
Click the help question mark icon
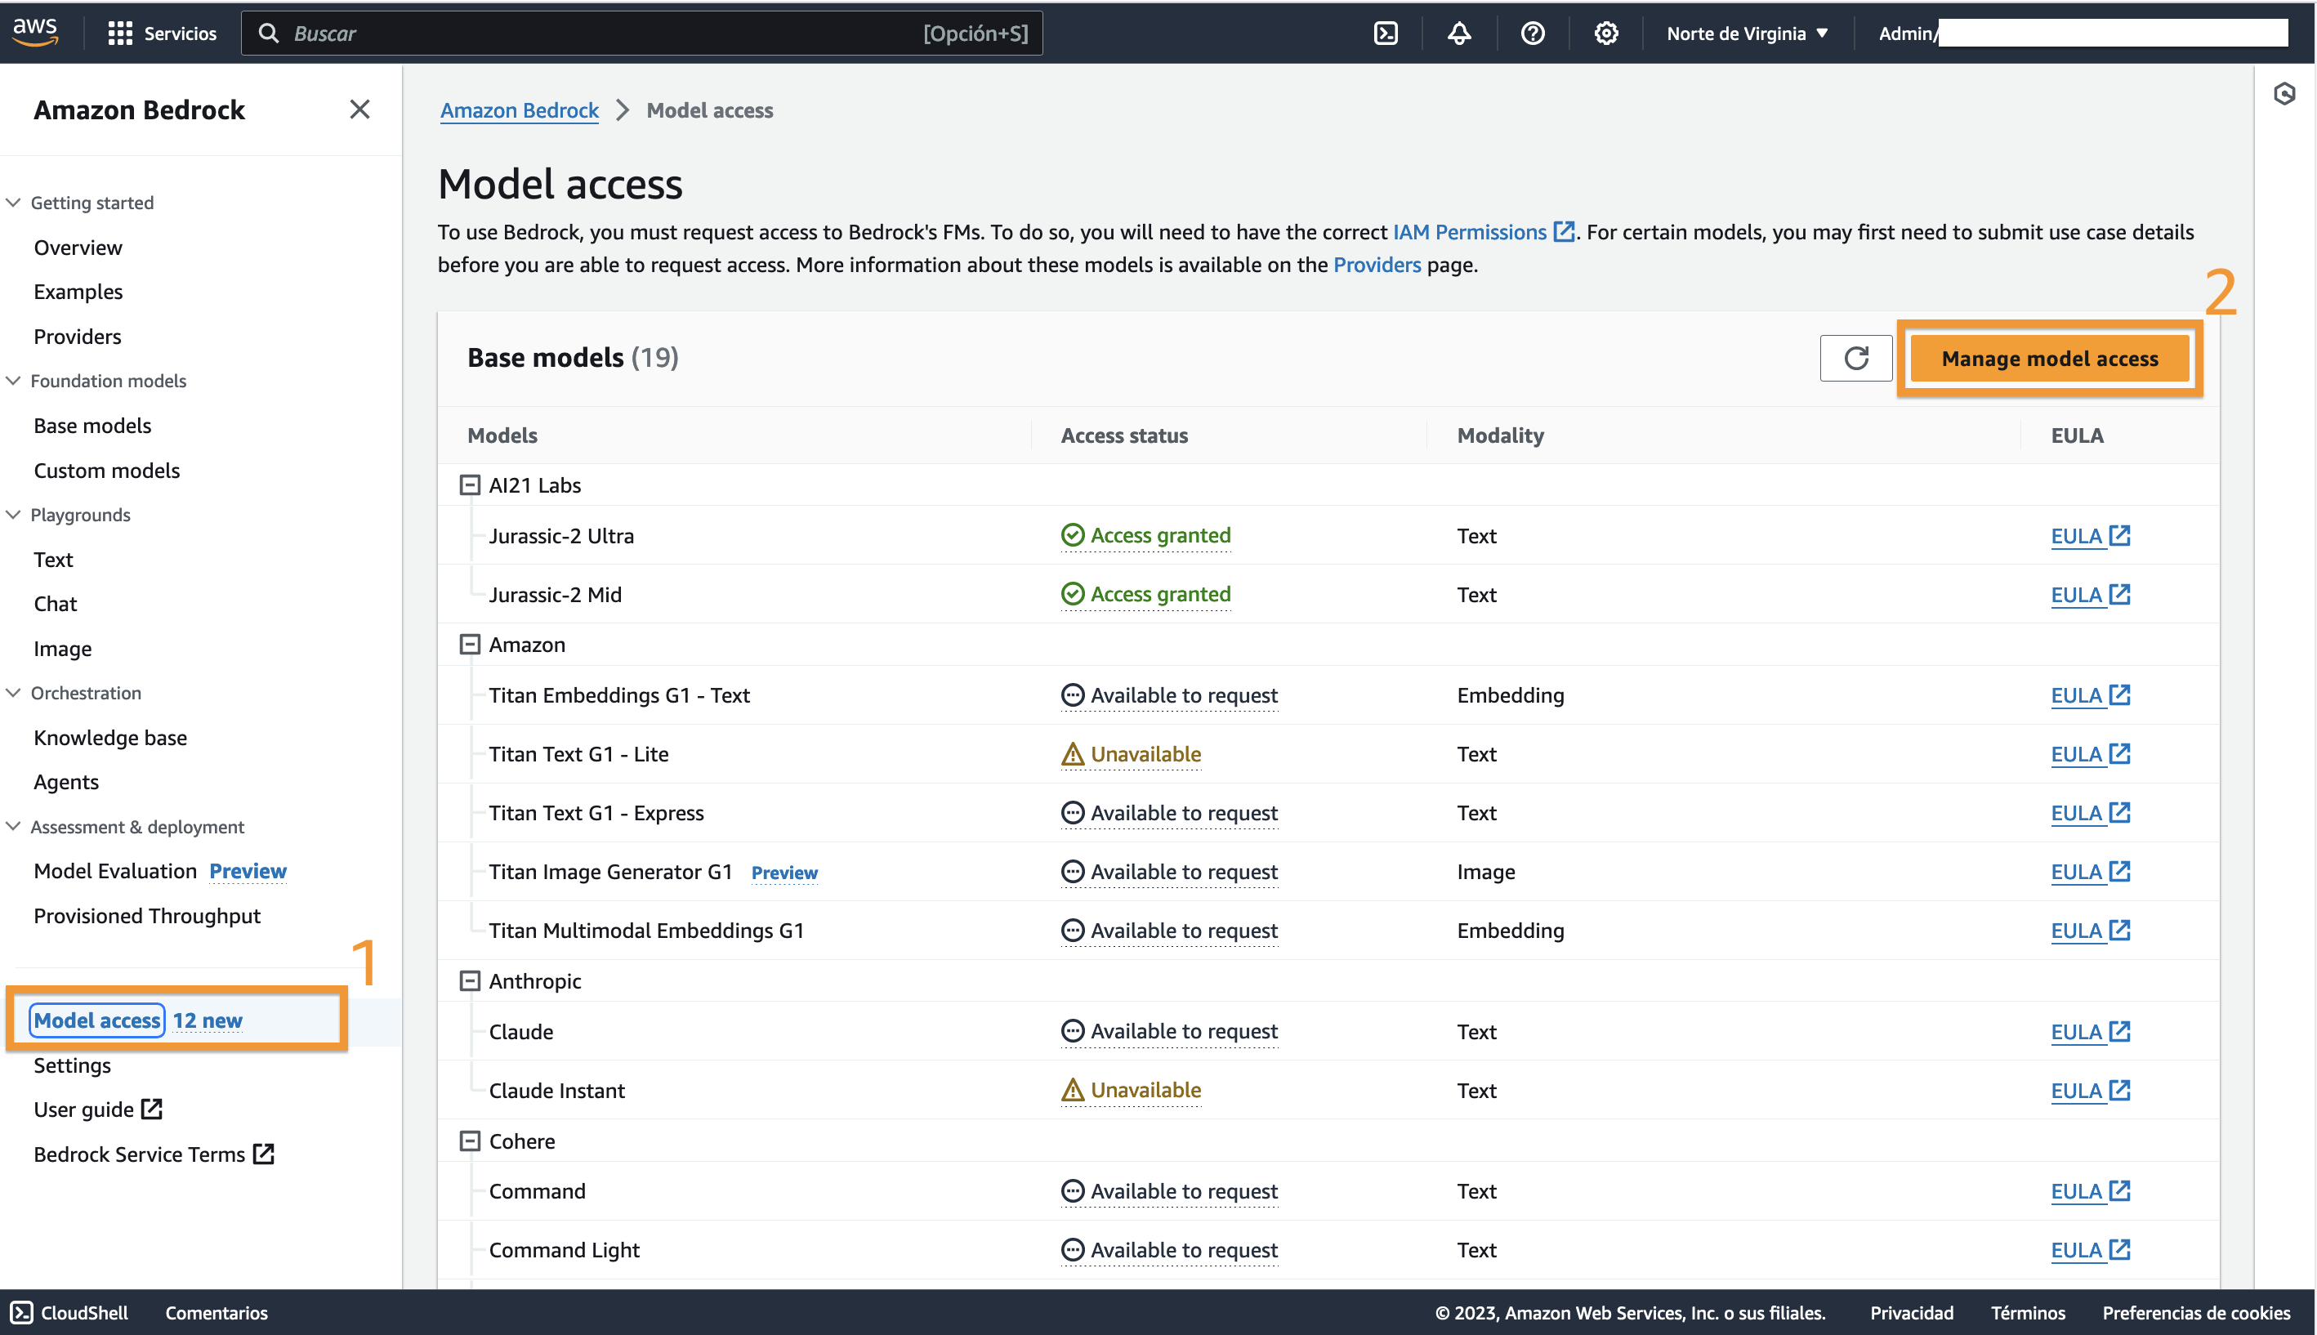1532,34
